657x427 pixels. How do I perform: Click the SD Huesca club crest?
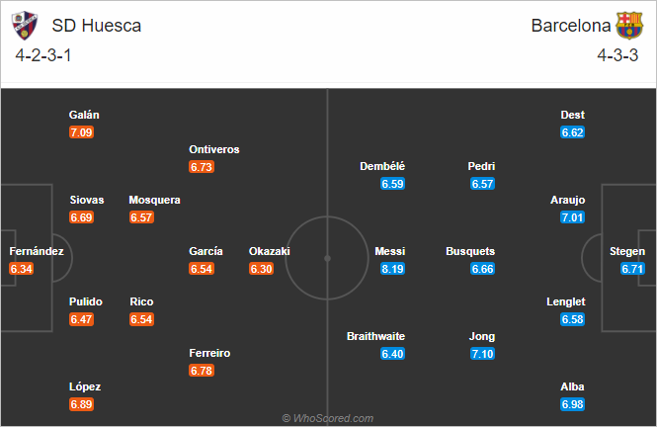click(x=25, y=25)
